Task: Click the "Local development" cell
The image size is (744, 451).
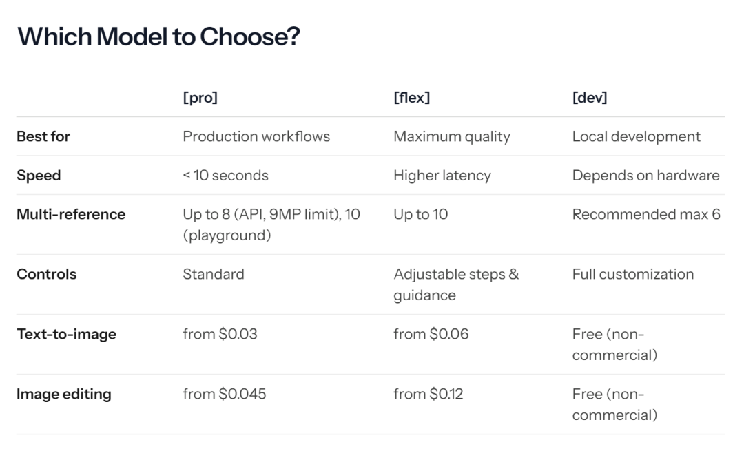Action: (x=637, y=136)
